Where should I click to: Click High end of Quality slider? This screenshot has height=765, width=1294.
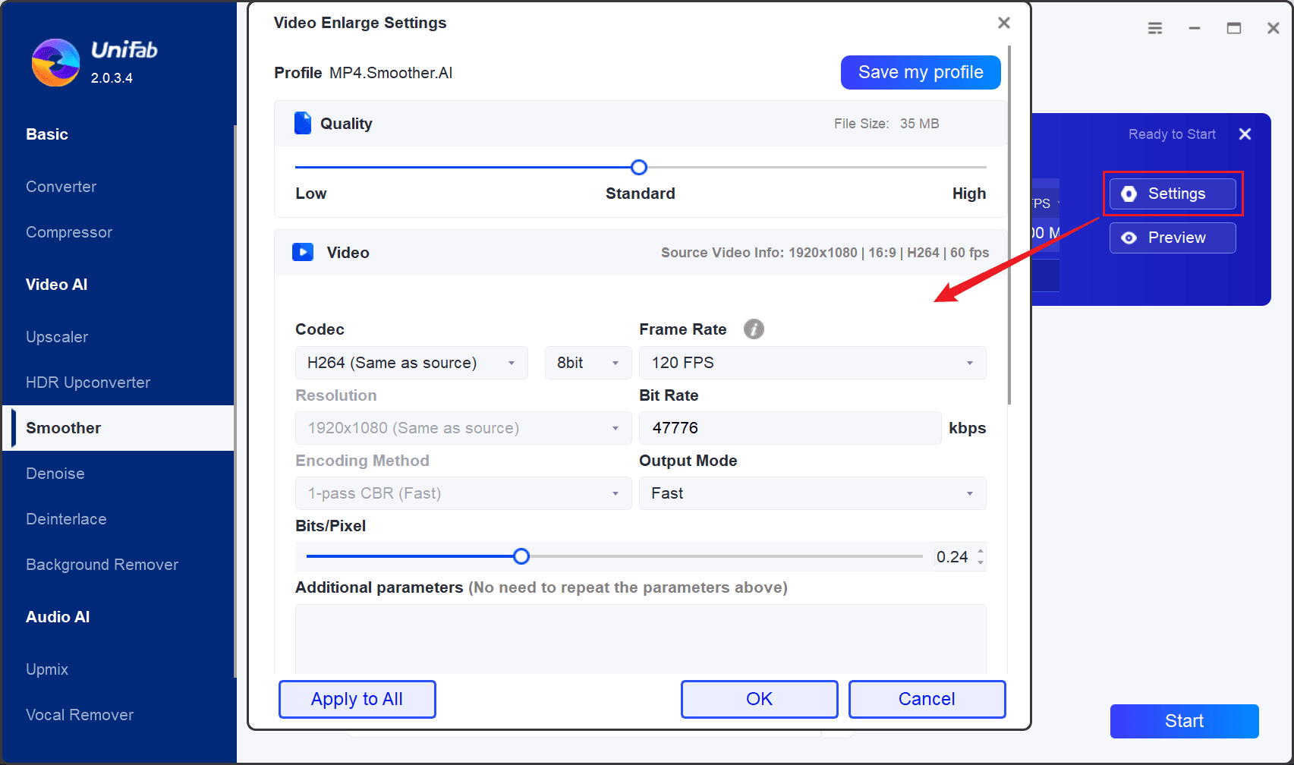pos(969,194)
